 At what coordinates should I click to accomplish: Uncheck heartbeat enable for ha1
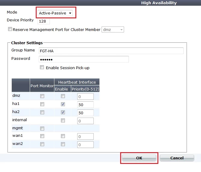[63, 104]
